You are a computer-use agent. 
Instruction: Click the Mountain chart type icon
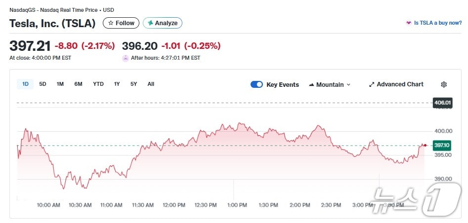311,85
